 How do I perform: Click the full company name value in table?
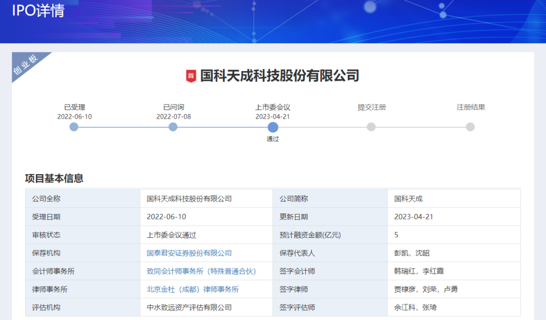[189, 198]
